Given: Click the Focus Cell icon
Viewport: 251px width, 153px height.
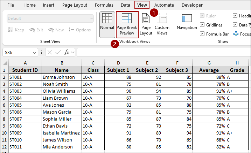Looking at the screenshot, I should (x=236, y=34).
